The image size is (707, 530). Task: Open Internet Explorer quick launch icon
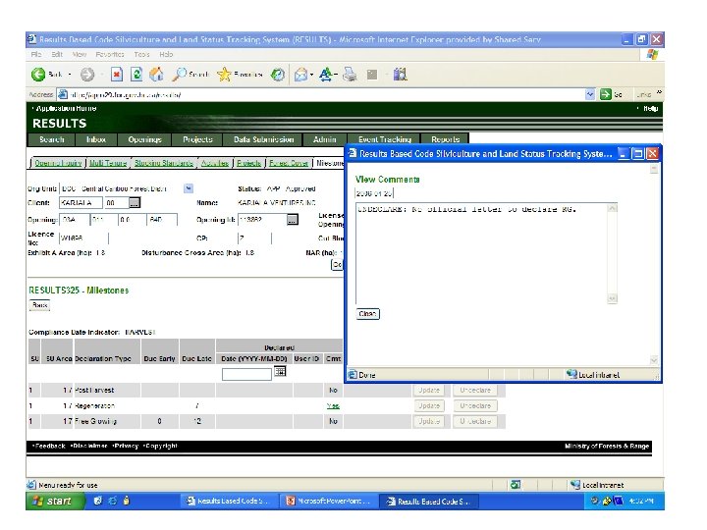[x=113, y=501]
